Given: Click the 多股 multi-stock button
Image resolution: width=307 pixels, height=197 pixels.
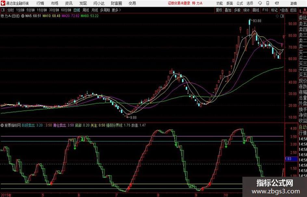Looking at the screenshot, I should tap(237, 10).
